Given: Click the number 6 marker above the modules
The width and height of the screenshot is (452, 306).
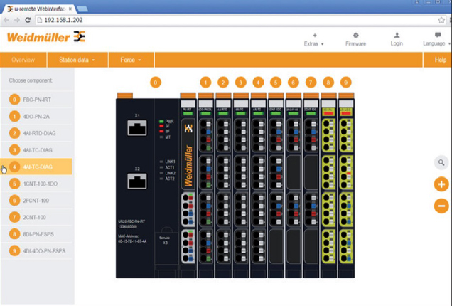Looking at the screenshot, I should [294, 83].
